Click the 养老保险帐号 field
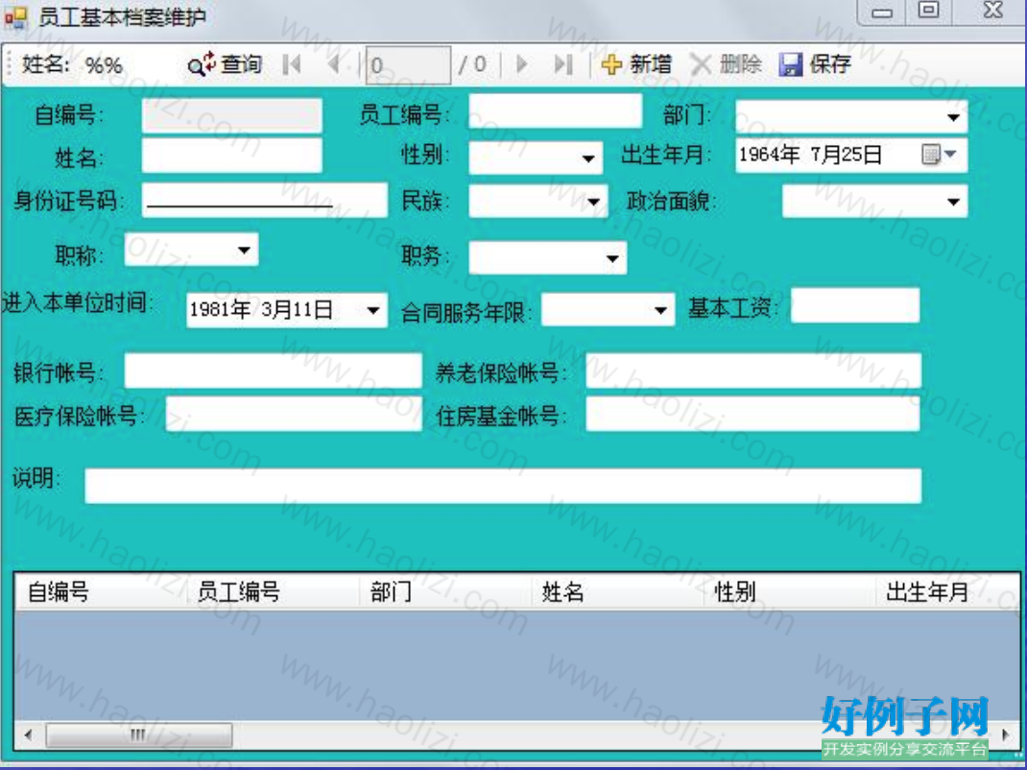 coord(753,371)
